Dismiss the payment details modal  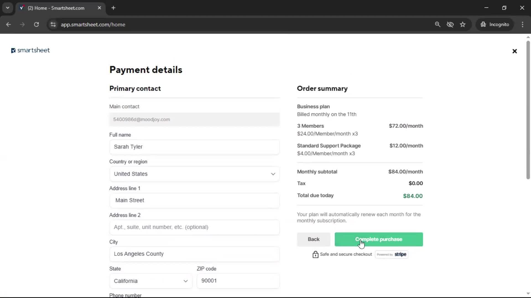[x=514, y=51]
